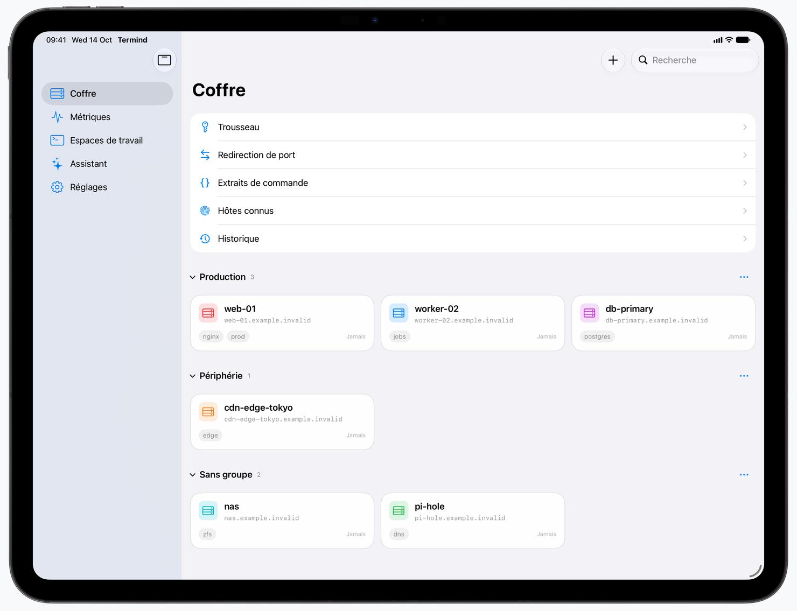Add a new host with the plus button
797x611 pixels.
[x=613, y=60]
